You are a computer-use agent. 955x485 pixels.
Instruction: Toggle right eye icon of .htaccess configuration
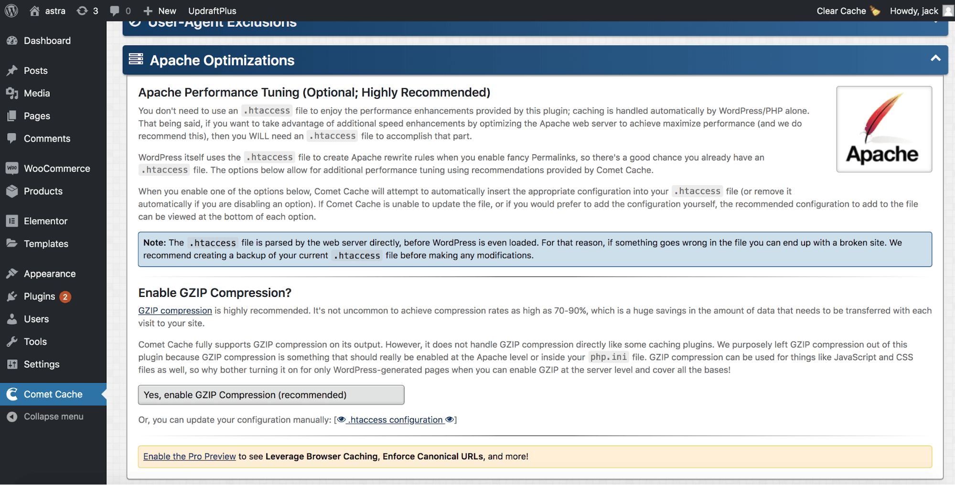point(450,420)
